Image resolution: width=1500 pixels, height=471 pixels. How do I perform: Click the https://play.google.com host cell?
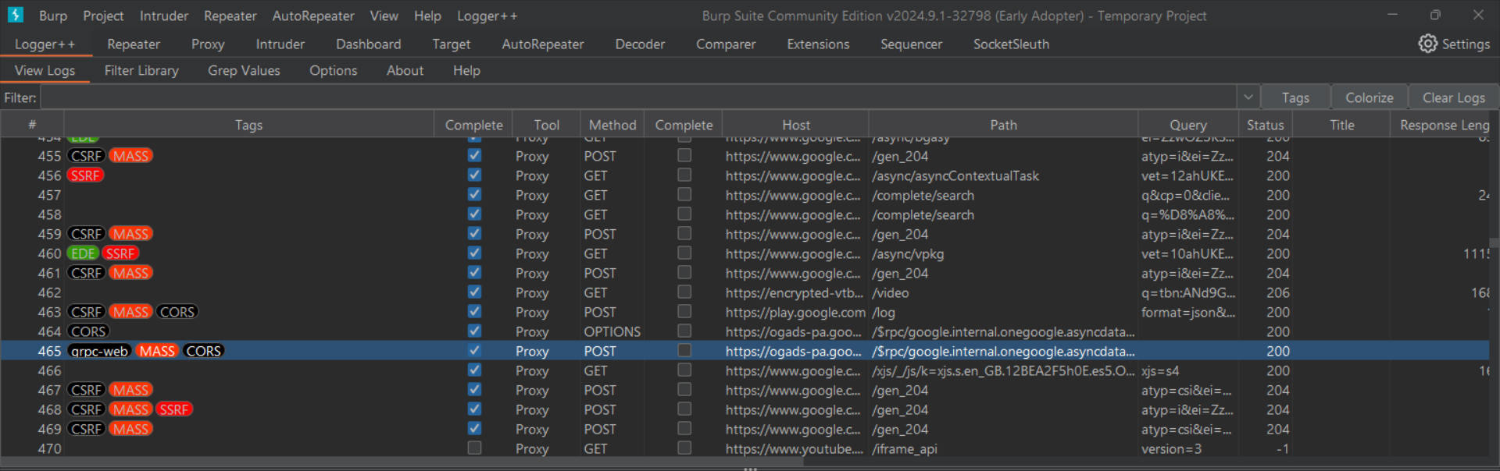pyautogui.click(x=795, y=312)
